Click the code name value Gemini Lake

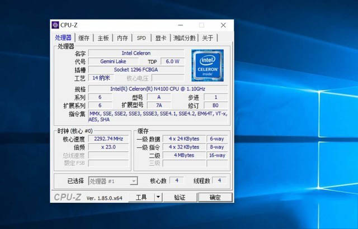(113, 61)
